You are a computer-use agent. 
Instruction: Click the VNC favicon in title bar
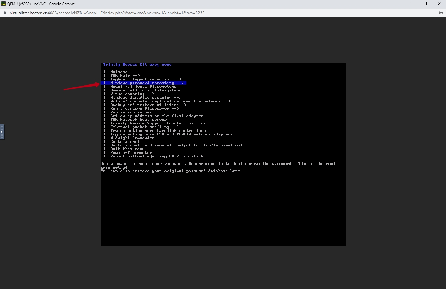coord(3,4)
